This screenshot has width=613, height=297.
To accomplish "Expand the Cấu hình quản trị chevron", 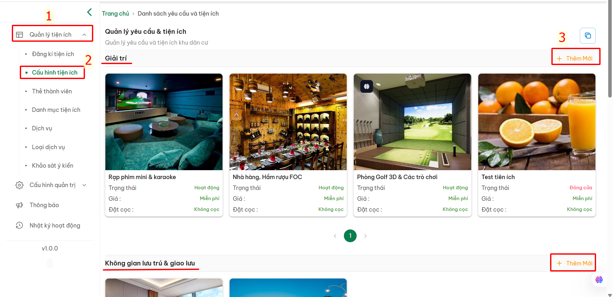I will 84,185.
